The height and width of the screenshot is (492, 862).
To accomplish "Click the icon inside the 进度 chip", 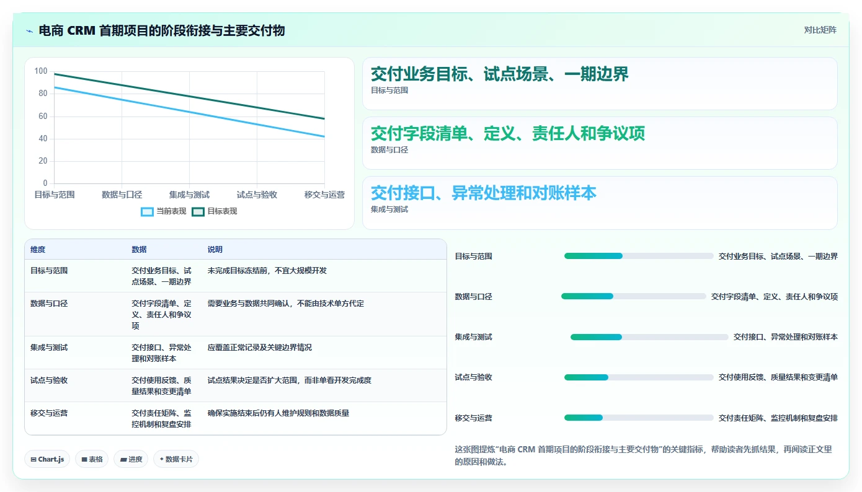I will (123, 459).
